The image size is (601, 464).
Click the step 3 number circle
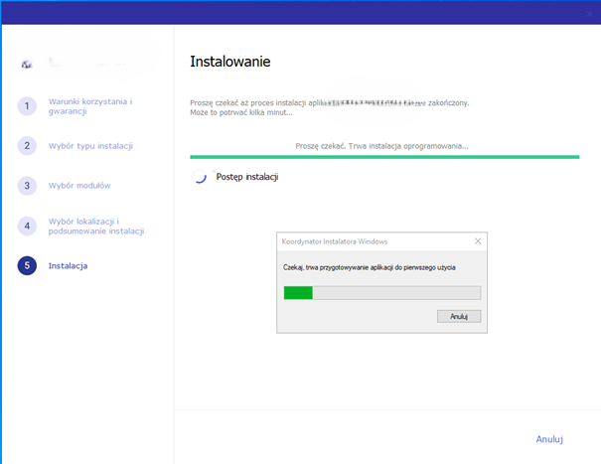click(x=28, y=186)
